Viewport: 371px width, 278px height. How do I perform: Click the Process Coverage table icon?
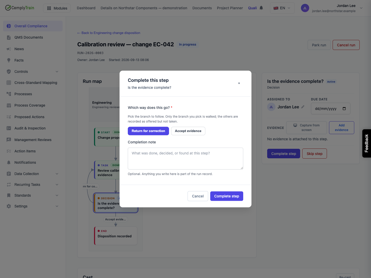click(x=9, y=105)
